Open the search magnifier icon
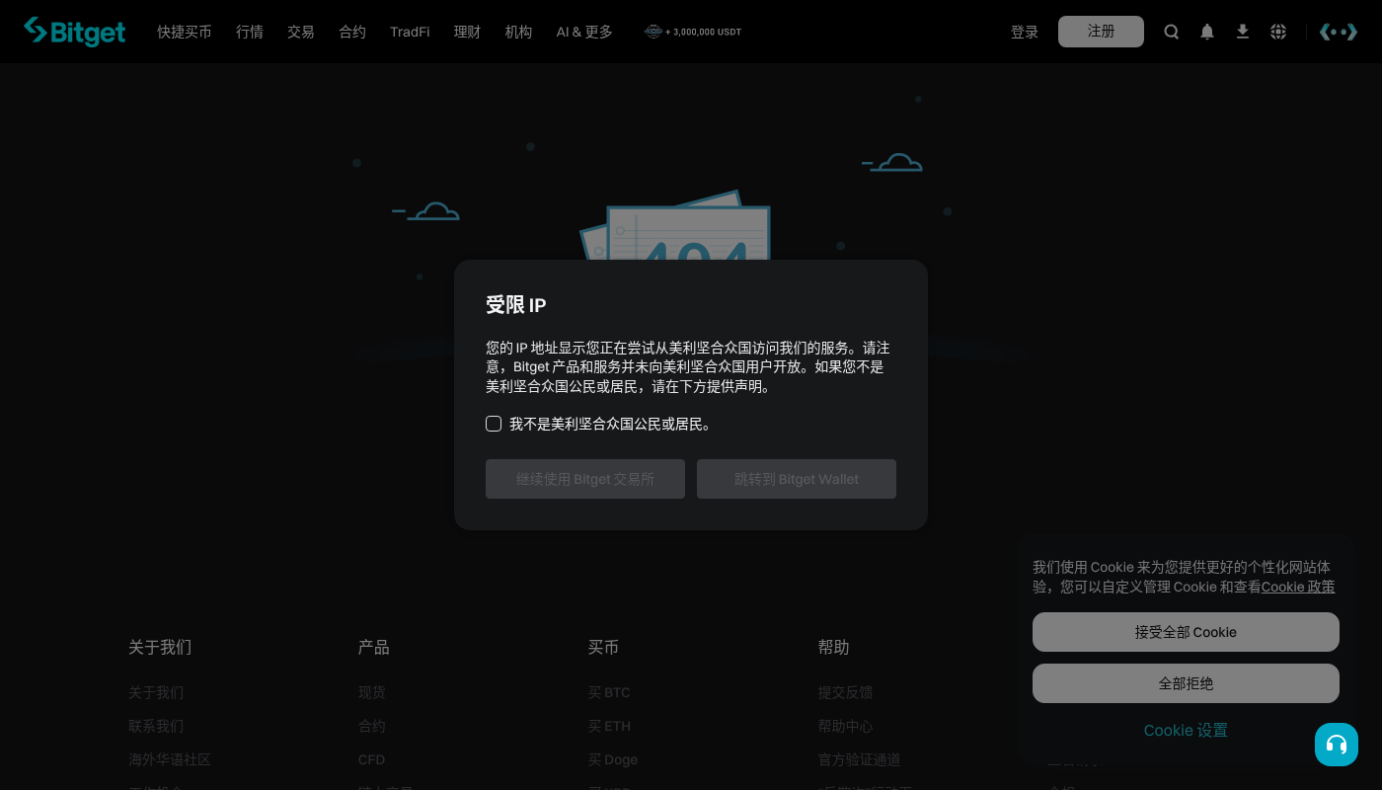This screenshot has width=1382, height=790. coord(1172,32)
